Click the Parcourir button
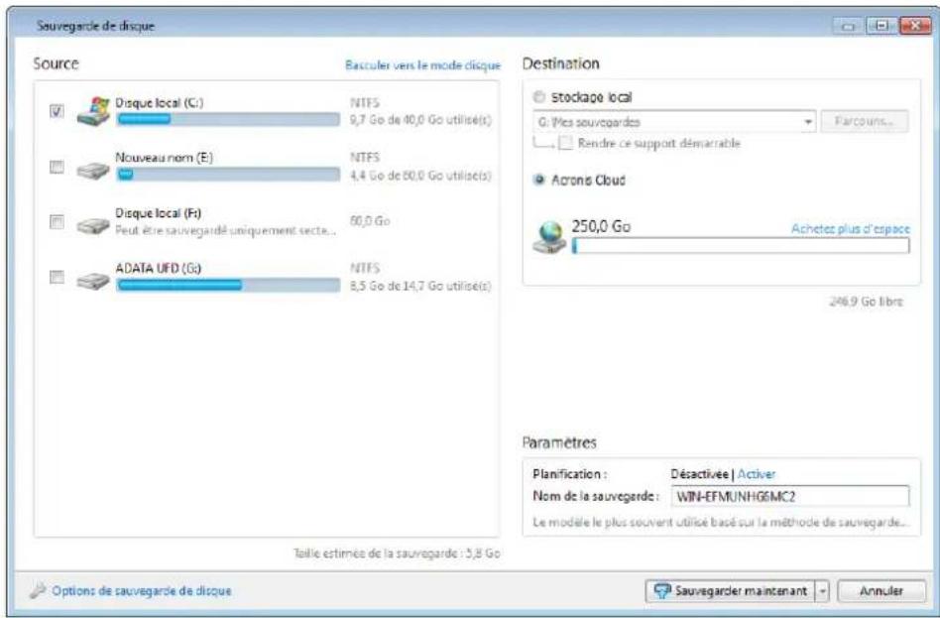 (x=864, y=121)
